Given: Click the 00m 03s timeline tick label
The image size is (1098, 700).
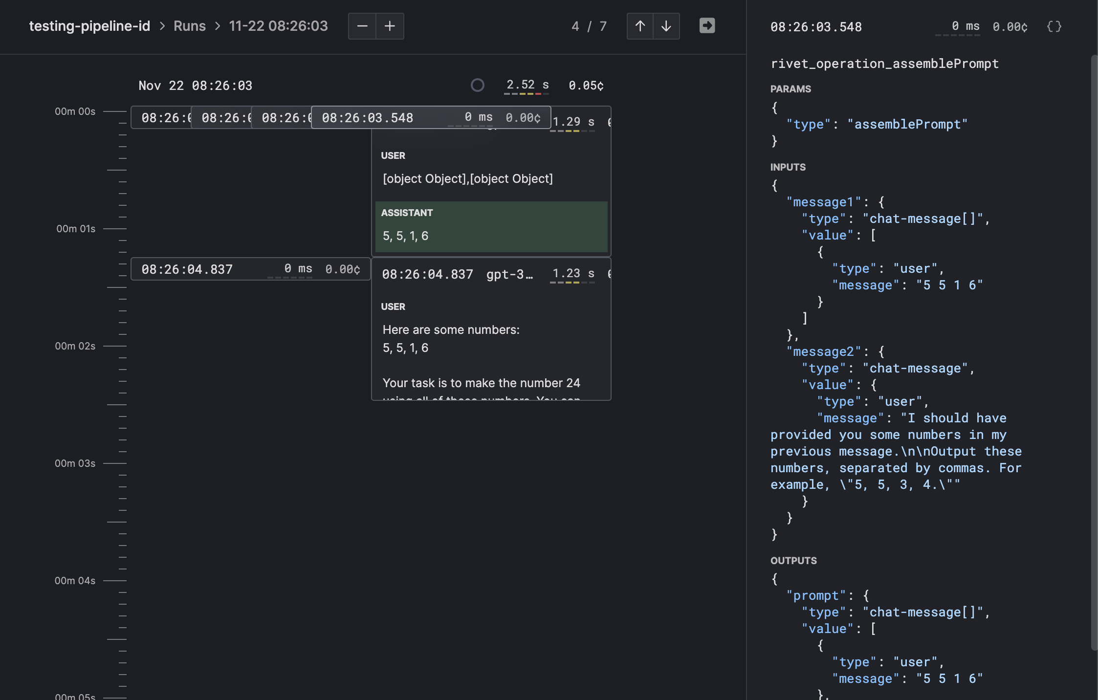Looking at the screenshot, I should [x=75, y=463].
